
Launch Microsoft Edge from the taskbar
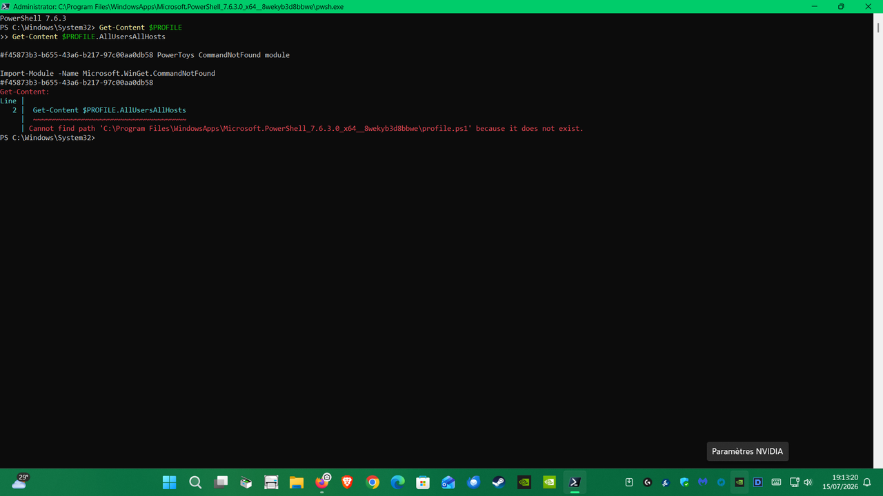pos(398,482)
